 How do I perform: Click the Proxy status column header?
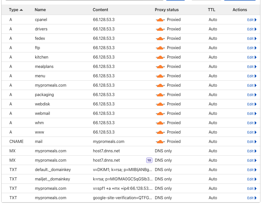pos(167,10)
